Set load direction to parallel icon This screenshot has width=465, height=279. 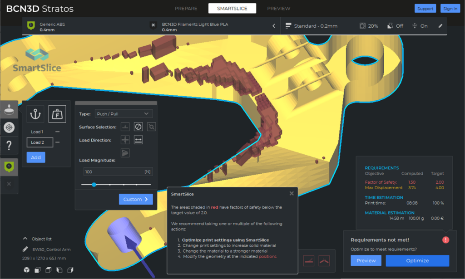click(x=138, y=140)
